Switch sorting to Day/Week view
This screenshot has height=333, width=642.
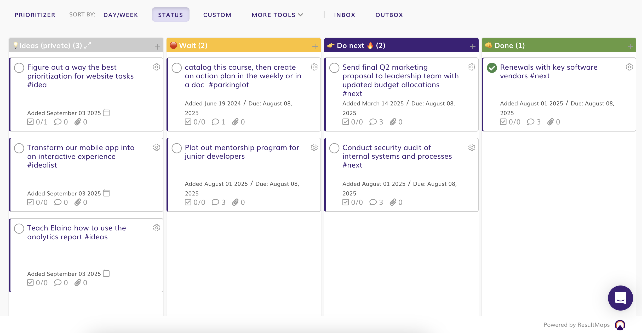121,15
